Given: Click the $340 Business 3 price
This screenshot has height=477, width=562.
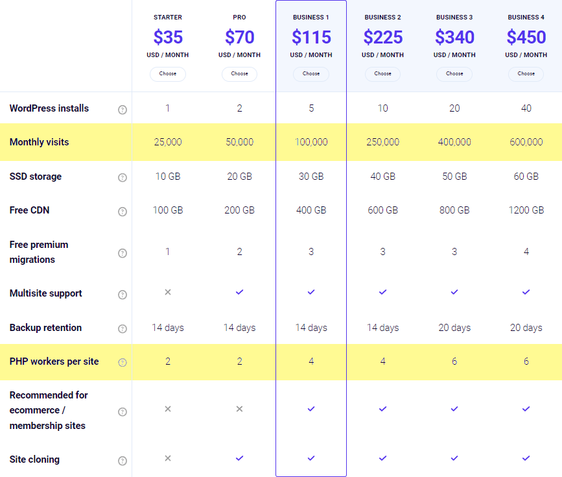Looking at the screenshot, I should [x=455, y=37].
